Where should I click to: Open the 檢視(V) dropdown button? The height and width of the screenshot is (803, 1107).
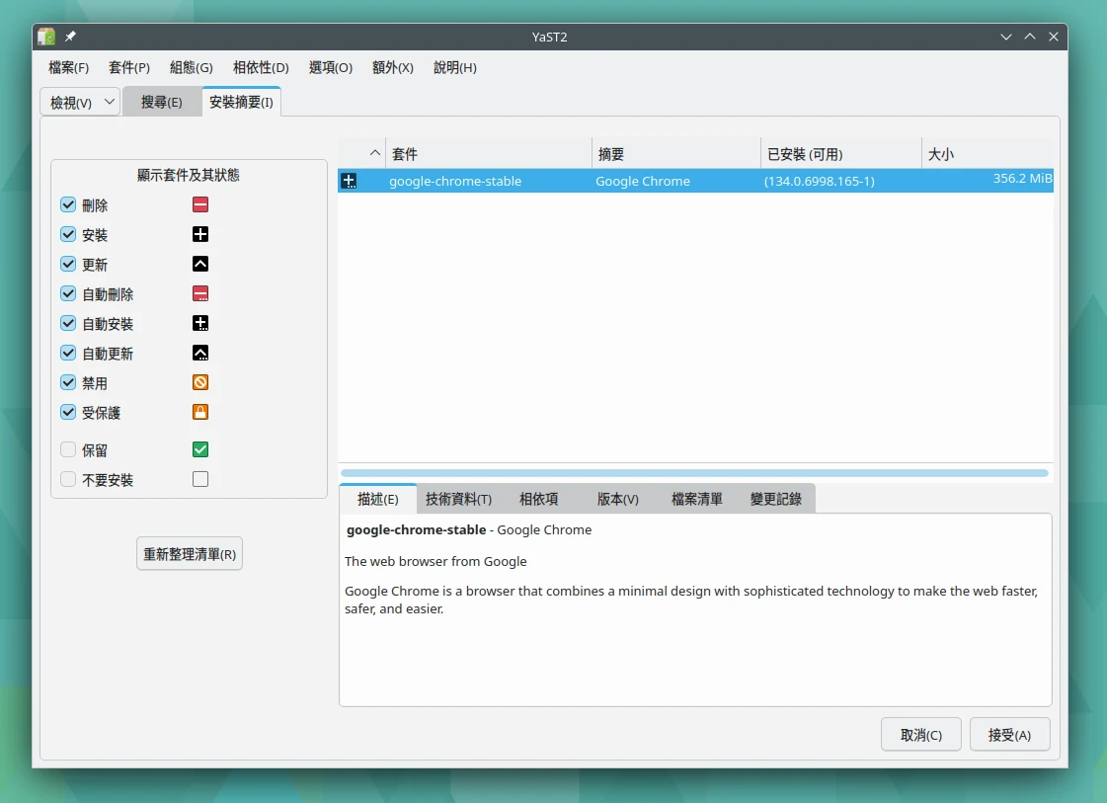click(x=80, y=102)
